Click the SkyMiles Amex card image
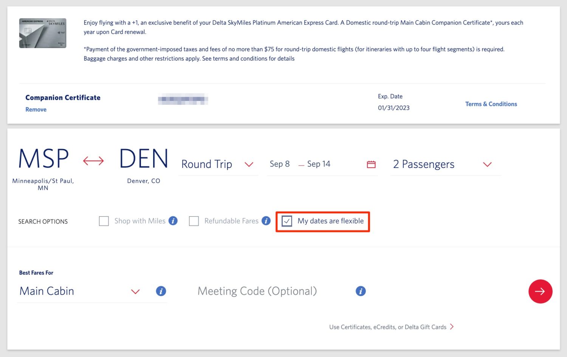Screen dimensions: 567x357 42,33
